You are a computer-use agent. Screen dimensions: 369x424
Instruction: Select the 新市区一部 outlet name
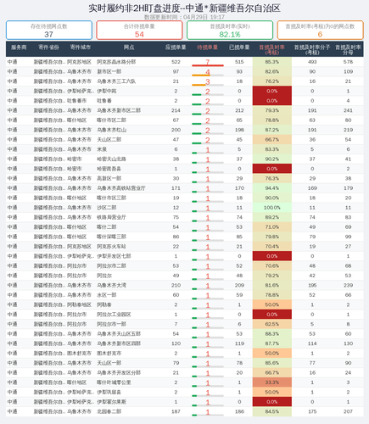(x=109, y=71)
